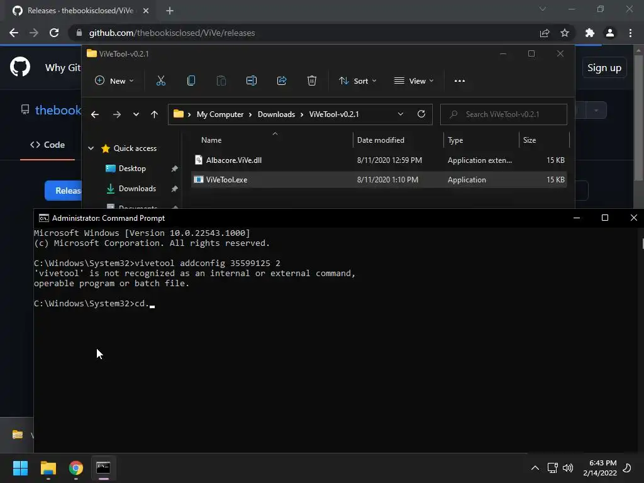Screen dimensions: 644x483
Task: Click the GitHub Octocat logo
Action: [20, 67]
